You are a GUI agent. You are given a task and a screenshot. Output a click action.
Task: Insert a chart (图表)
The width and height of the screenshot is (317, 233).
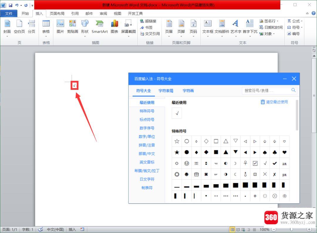114,27
